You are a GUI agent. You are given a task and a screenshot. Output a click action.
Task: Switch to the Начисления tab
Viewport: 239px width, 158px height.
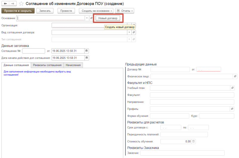coord(73,65)
